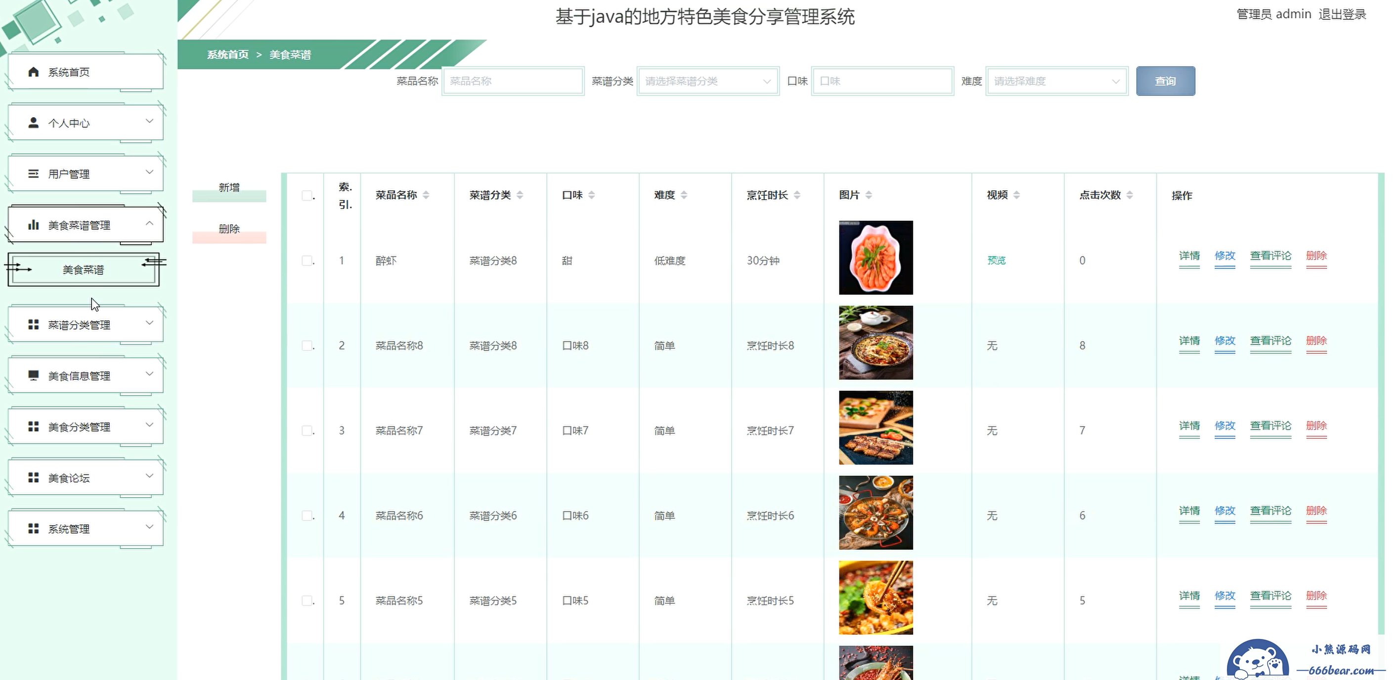Sort by 视频 column arrows
This screenshot has height=680, width=1397.
point(1016,195)
